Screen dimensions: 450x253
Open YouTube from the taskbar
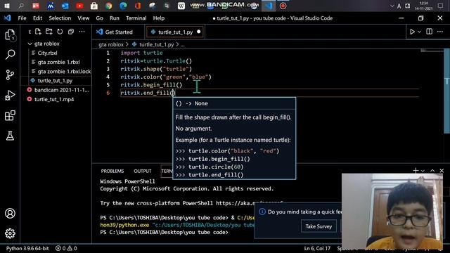79,6
